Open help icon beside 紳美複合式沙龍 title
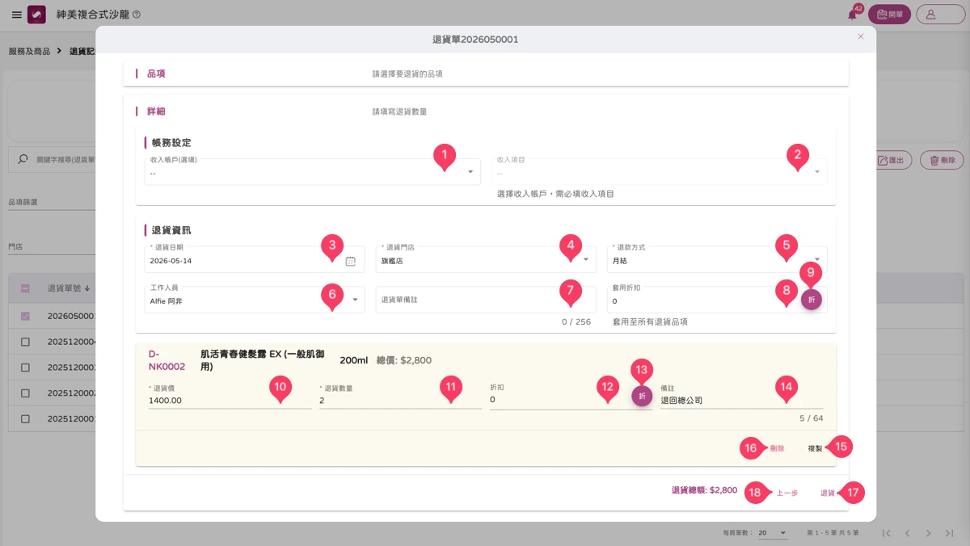Screen dimensions: 970x546 coord(136,15)
